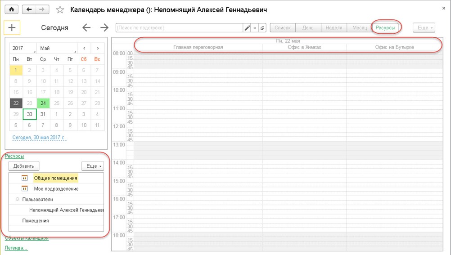
Task: Go to previous period with left arrow
Action: 86,28
